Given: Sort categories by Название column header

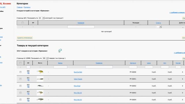Looking at the screenshot, I should 81,23.
